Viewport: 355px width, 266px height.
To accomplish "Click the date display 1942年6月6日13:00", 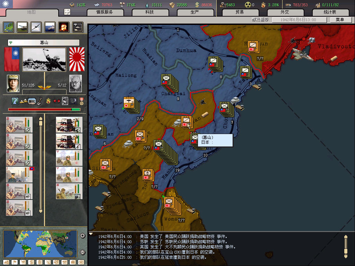I will coord(299,20).
